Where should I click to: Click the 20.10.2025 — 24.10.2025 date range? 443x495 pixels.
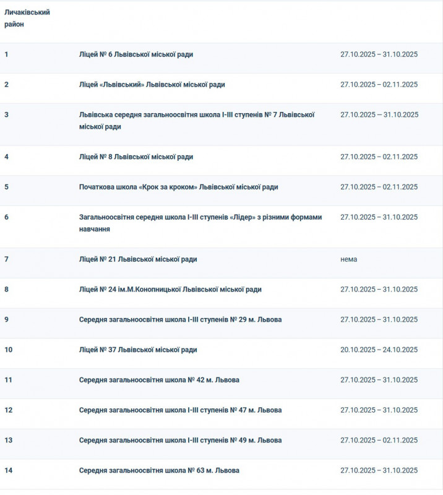(x=379, y=350)
